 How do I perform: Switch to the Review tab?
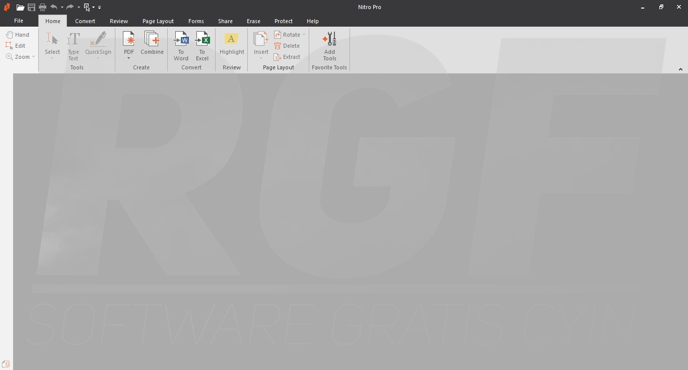(x=119, y=21)
